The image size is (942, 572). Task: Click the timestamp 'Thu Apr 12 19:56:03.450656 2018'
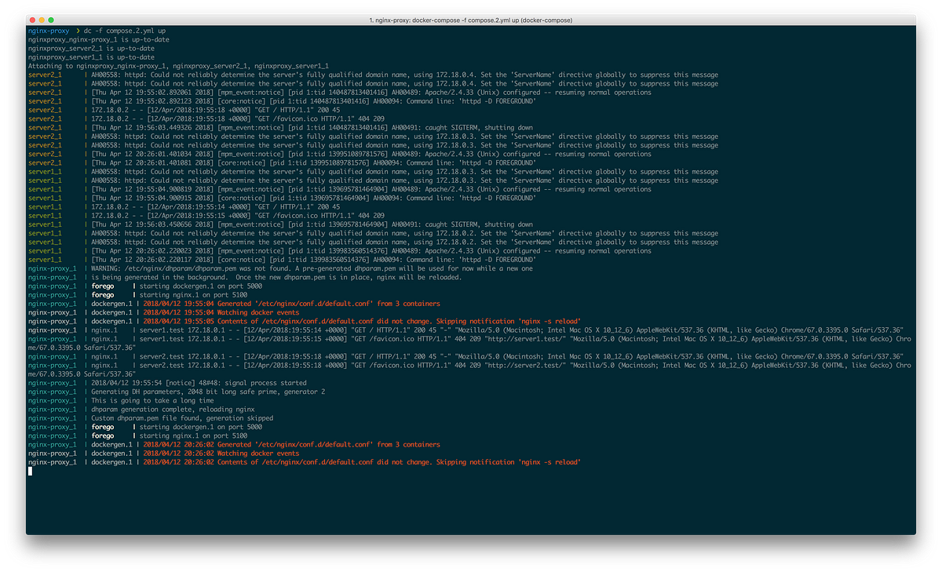coord(153,224)
